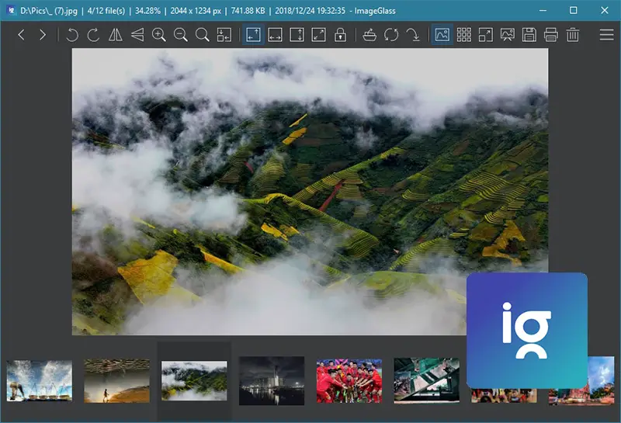This screenshot has width=621, height=423.
Task: Toggle the highlighted scale-to-fit mode
Action: click(x=254, y=35)
